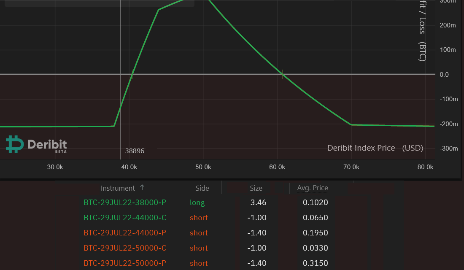Click the long side label for 38000-P
The height and width of the screenshot is (270, 464).
[197, 202]
